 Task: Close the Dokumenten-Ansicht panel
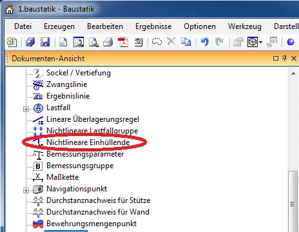(294, 58)
